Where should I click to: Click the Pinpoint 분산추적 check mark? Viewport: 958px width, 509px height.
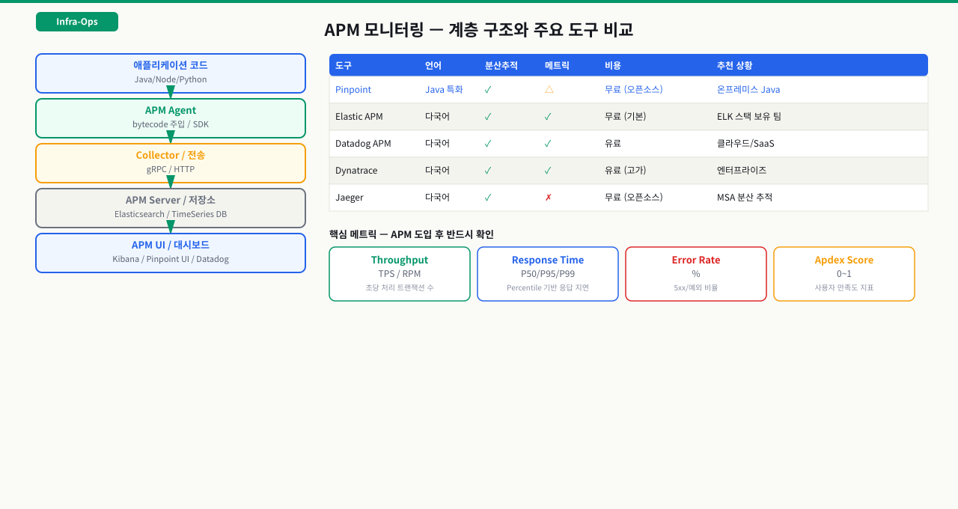488,90
